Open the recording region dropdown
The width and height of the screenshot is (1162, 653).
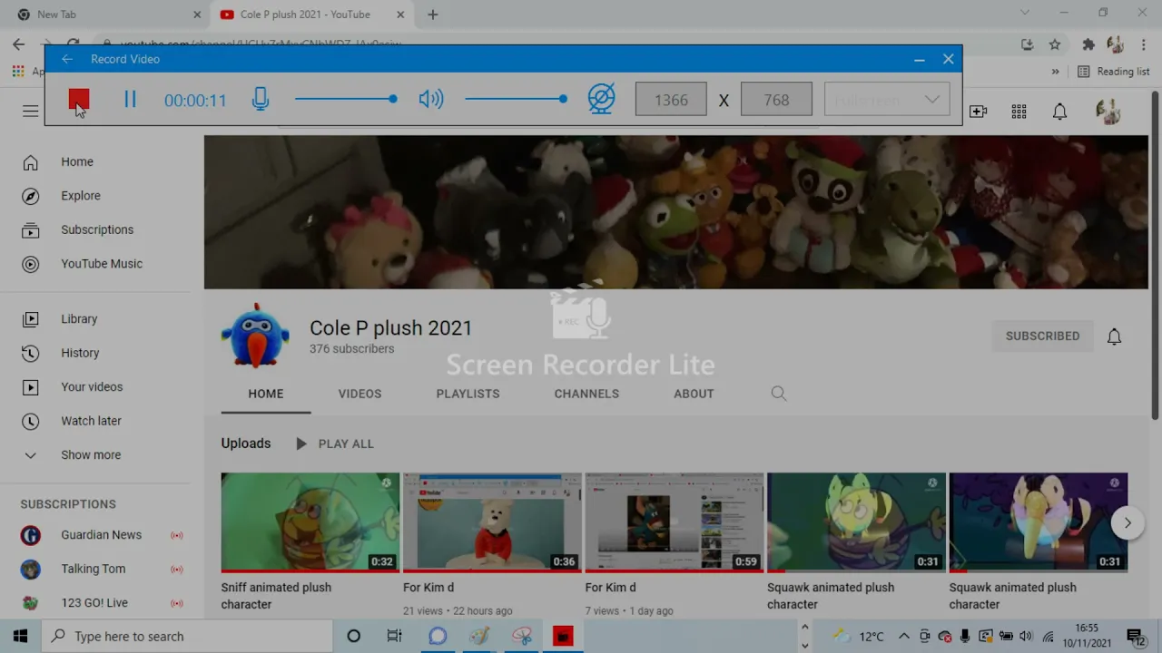pos(887,100)
